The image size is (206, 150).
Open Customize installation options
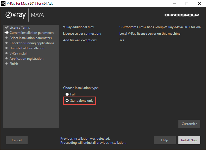(x=189, y=124)
